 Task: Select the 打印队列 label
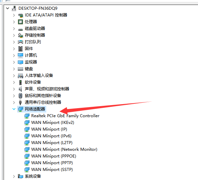coord(33,42)
